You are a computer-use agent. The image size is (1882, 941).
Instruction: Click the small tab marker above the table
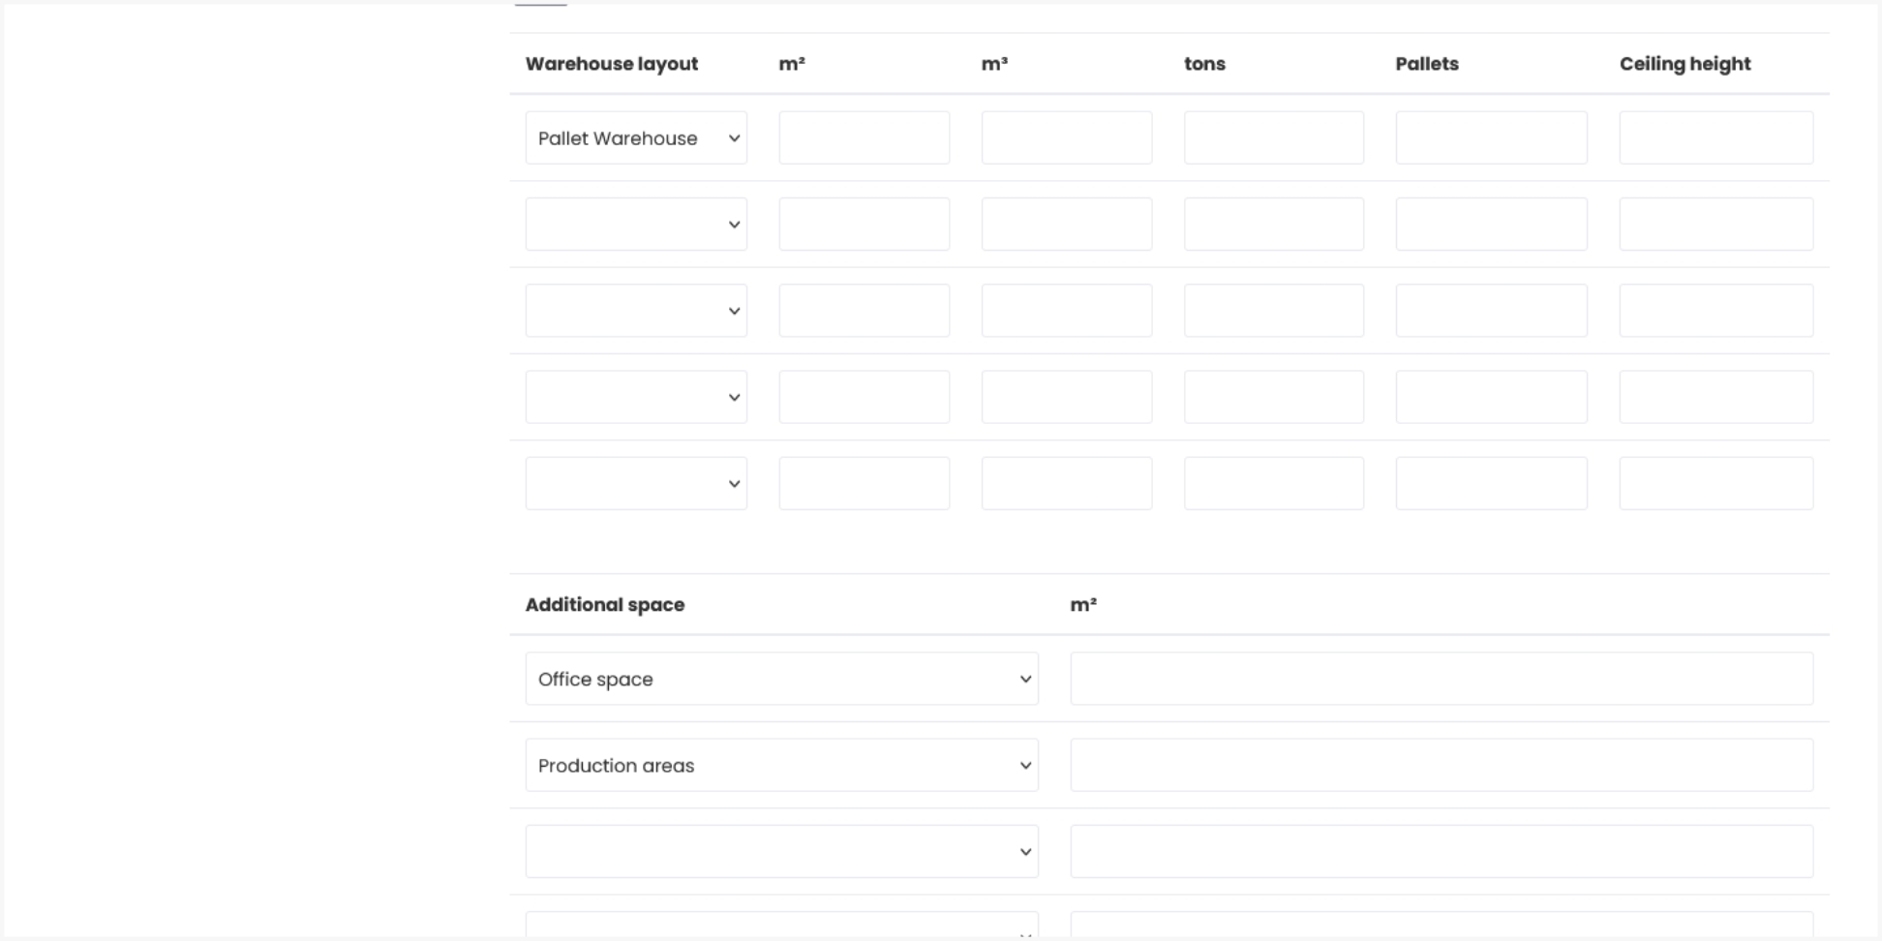point(539,4)
